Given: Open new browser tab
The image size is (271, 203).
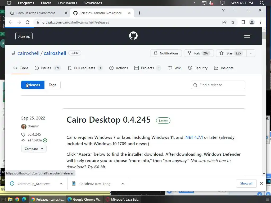Looking at the screenshot, I should pos(139,13).
